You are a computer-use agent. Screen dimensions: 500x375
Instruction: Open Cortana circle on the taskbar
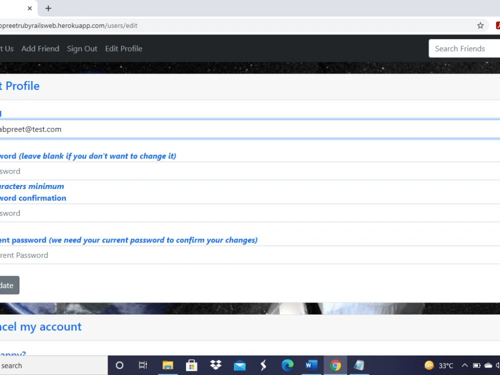pos(119,365)
